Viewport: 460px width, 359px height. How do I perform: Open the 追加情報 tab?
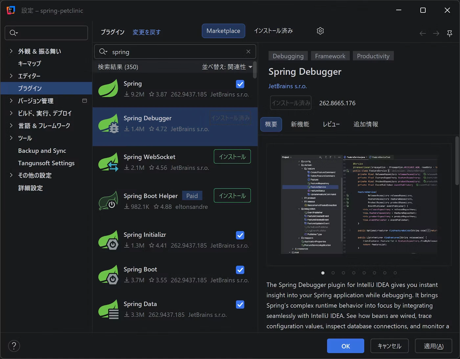pyautogui.click(x=366, y=124)
